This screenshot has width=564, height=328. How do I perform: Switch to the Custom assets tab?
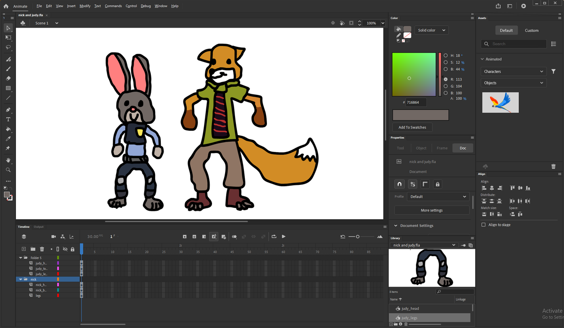pyautogui.click(x=532, y=31)
